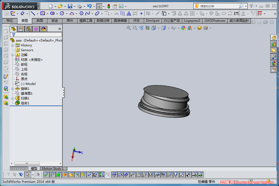Open the ConfigurationManager tab icon

(x=28, y=29)
